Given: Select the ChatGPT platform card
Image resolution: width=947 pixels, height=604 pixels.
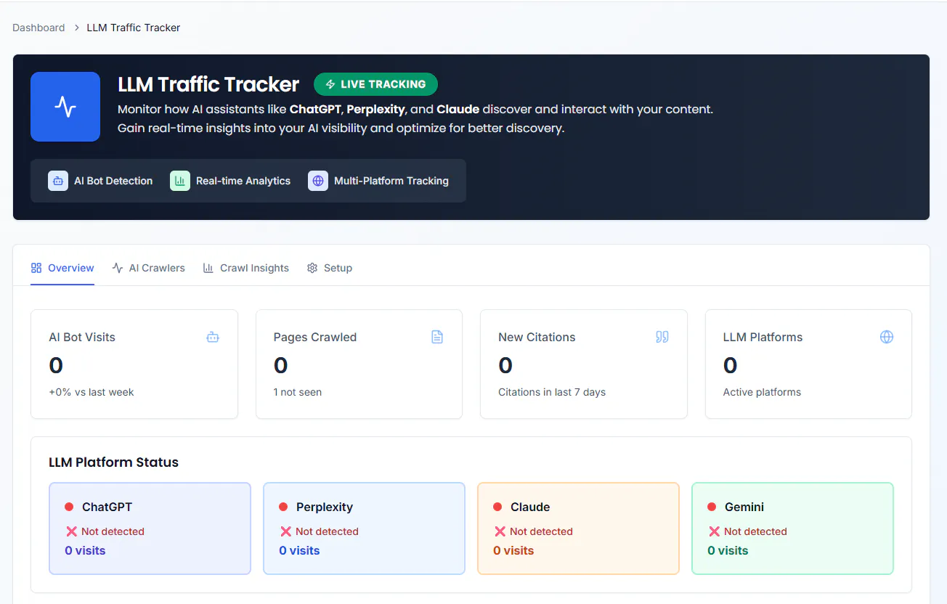Looking at the screenshot, I should point(150,528).
